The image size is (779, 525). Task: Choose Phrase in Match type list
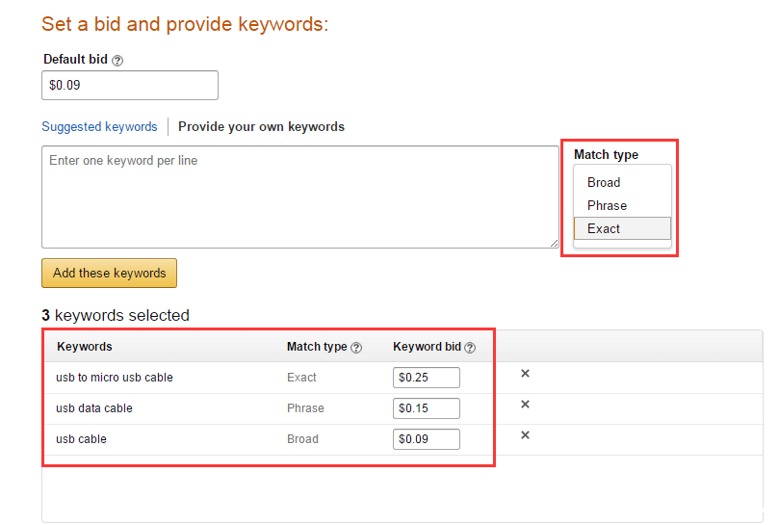click(607, 205)
